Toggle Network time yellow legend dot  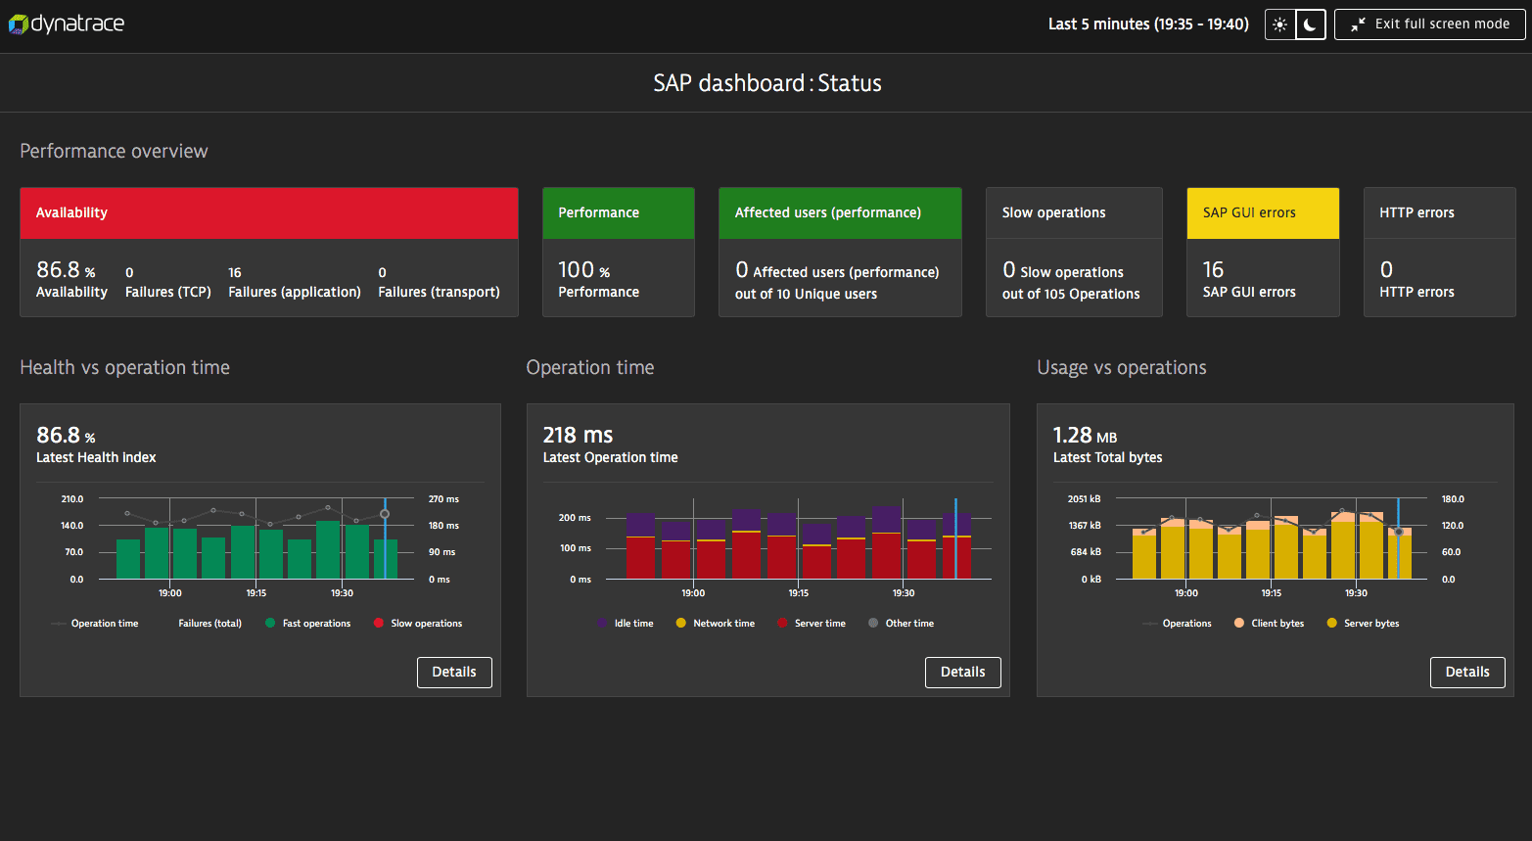tap(680, 623)
